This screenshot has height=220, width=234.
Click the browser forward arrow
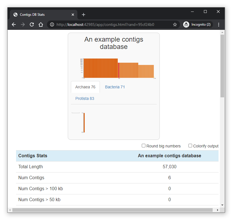(23, 25)
